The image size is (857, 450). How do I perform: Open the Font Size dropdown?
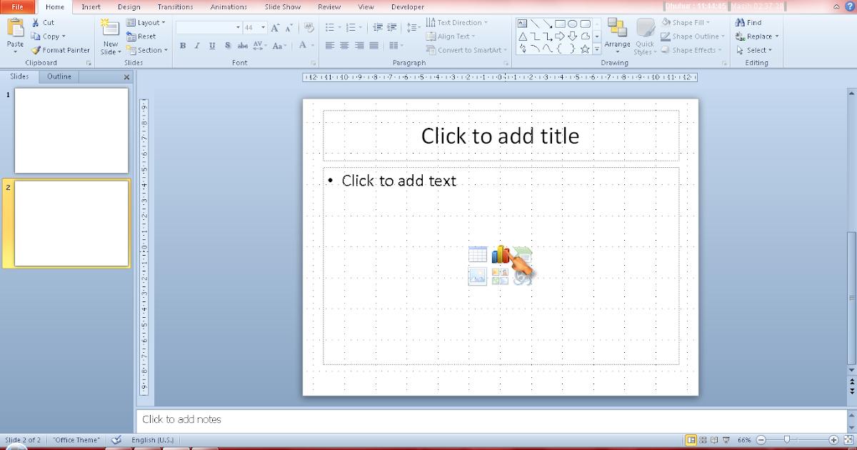pos(263,26)
